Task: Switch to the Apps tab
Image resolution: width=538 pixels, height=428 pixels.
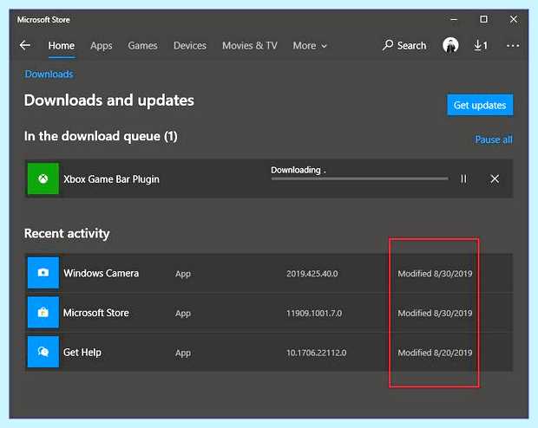Action: tap(102, 46)
